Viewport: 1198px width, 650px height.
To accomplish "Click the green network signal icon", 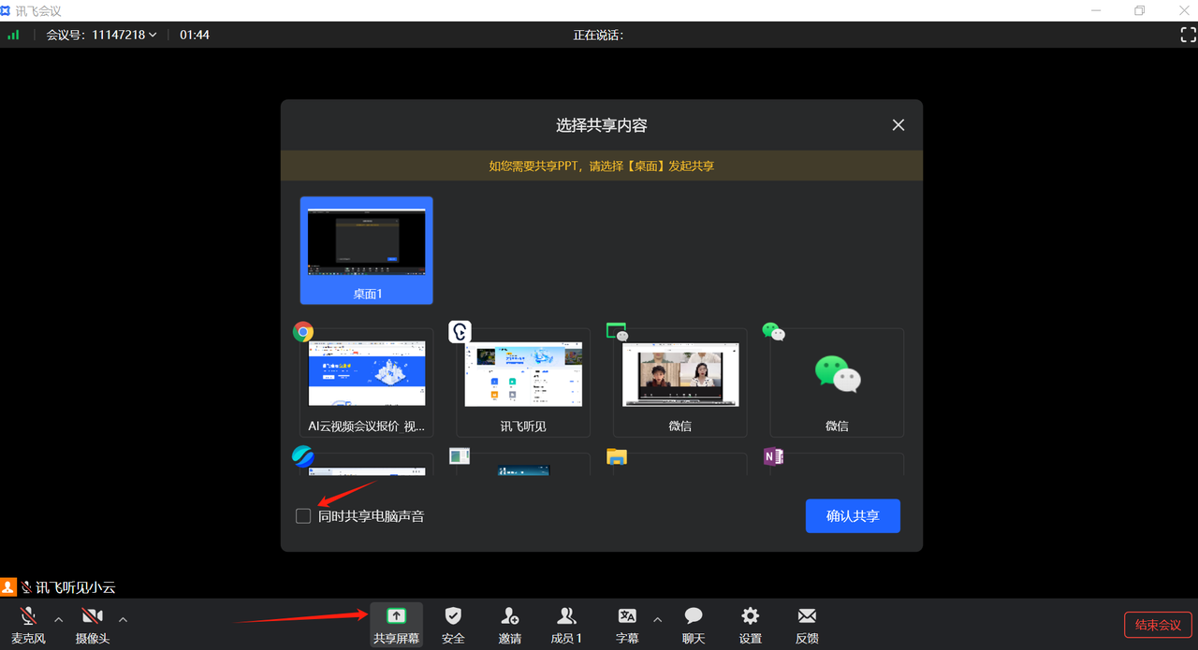I will pos(13,35).
